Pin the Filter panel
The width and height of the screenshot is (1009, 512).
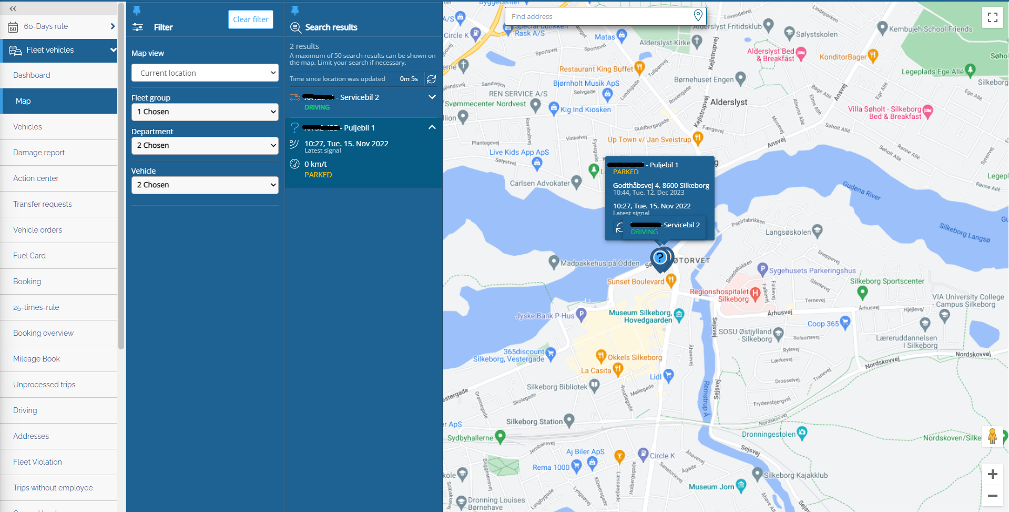click(137, 11)
